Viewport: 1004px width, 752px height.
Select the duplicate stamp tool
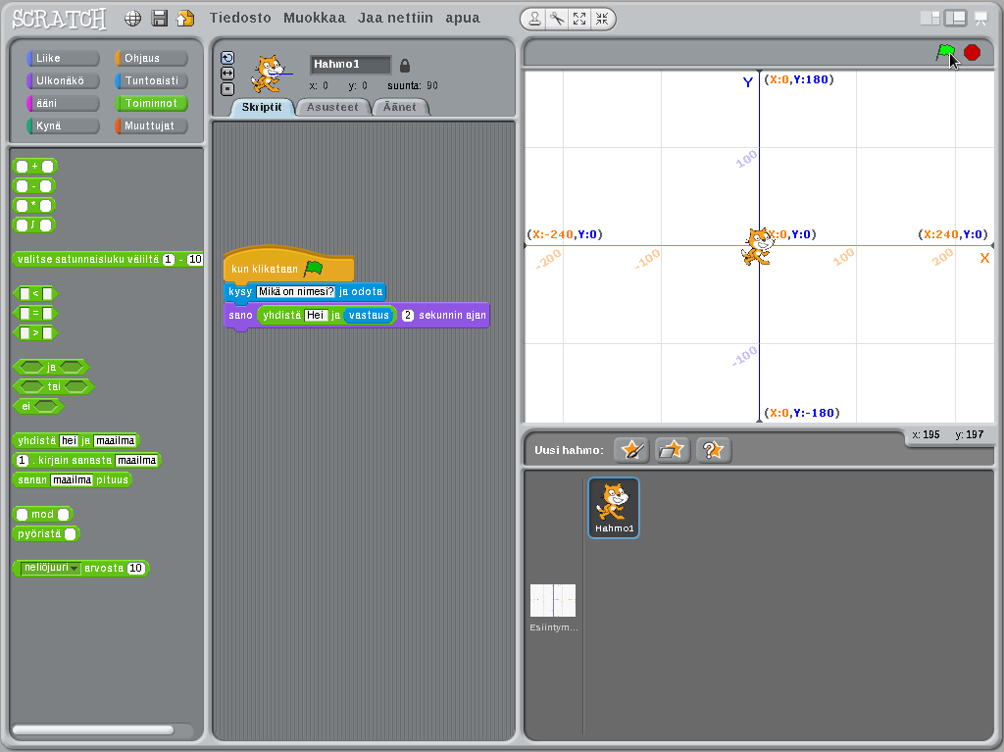click(534, 20)
